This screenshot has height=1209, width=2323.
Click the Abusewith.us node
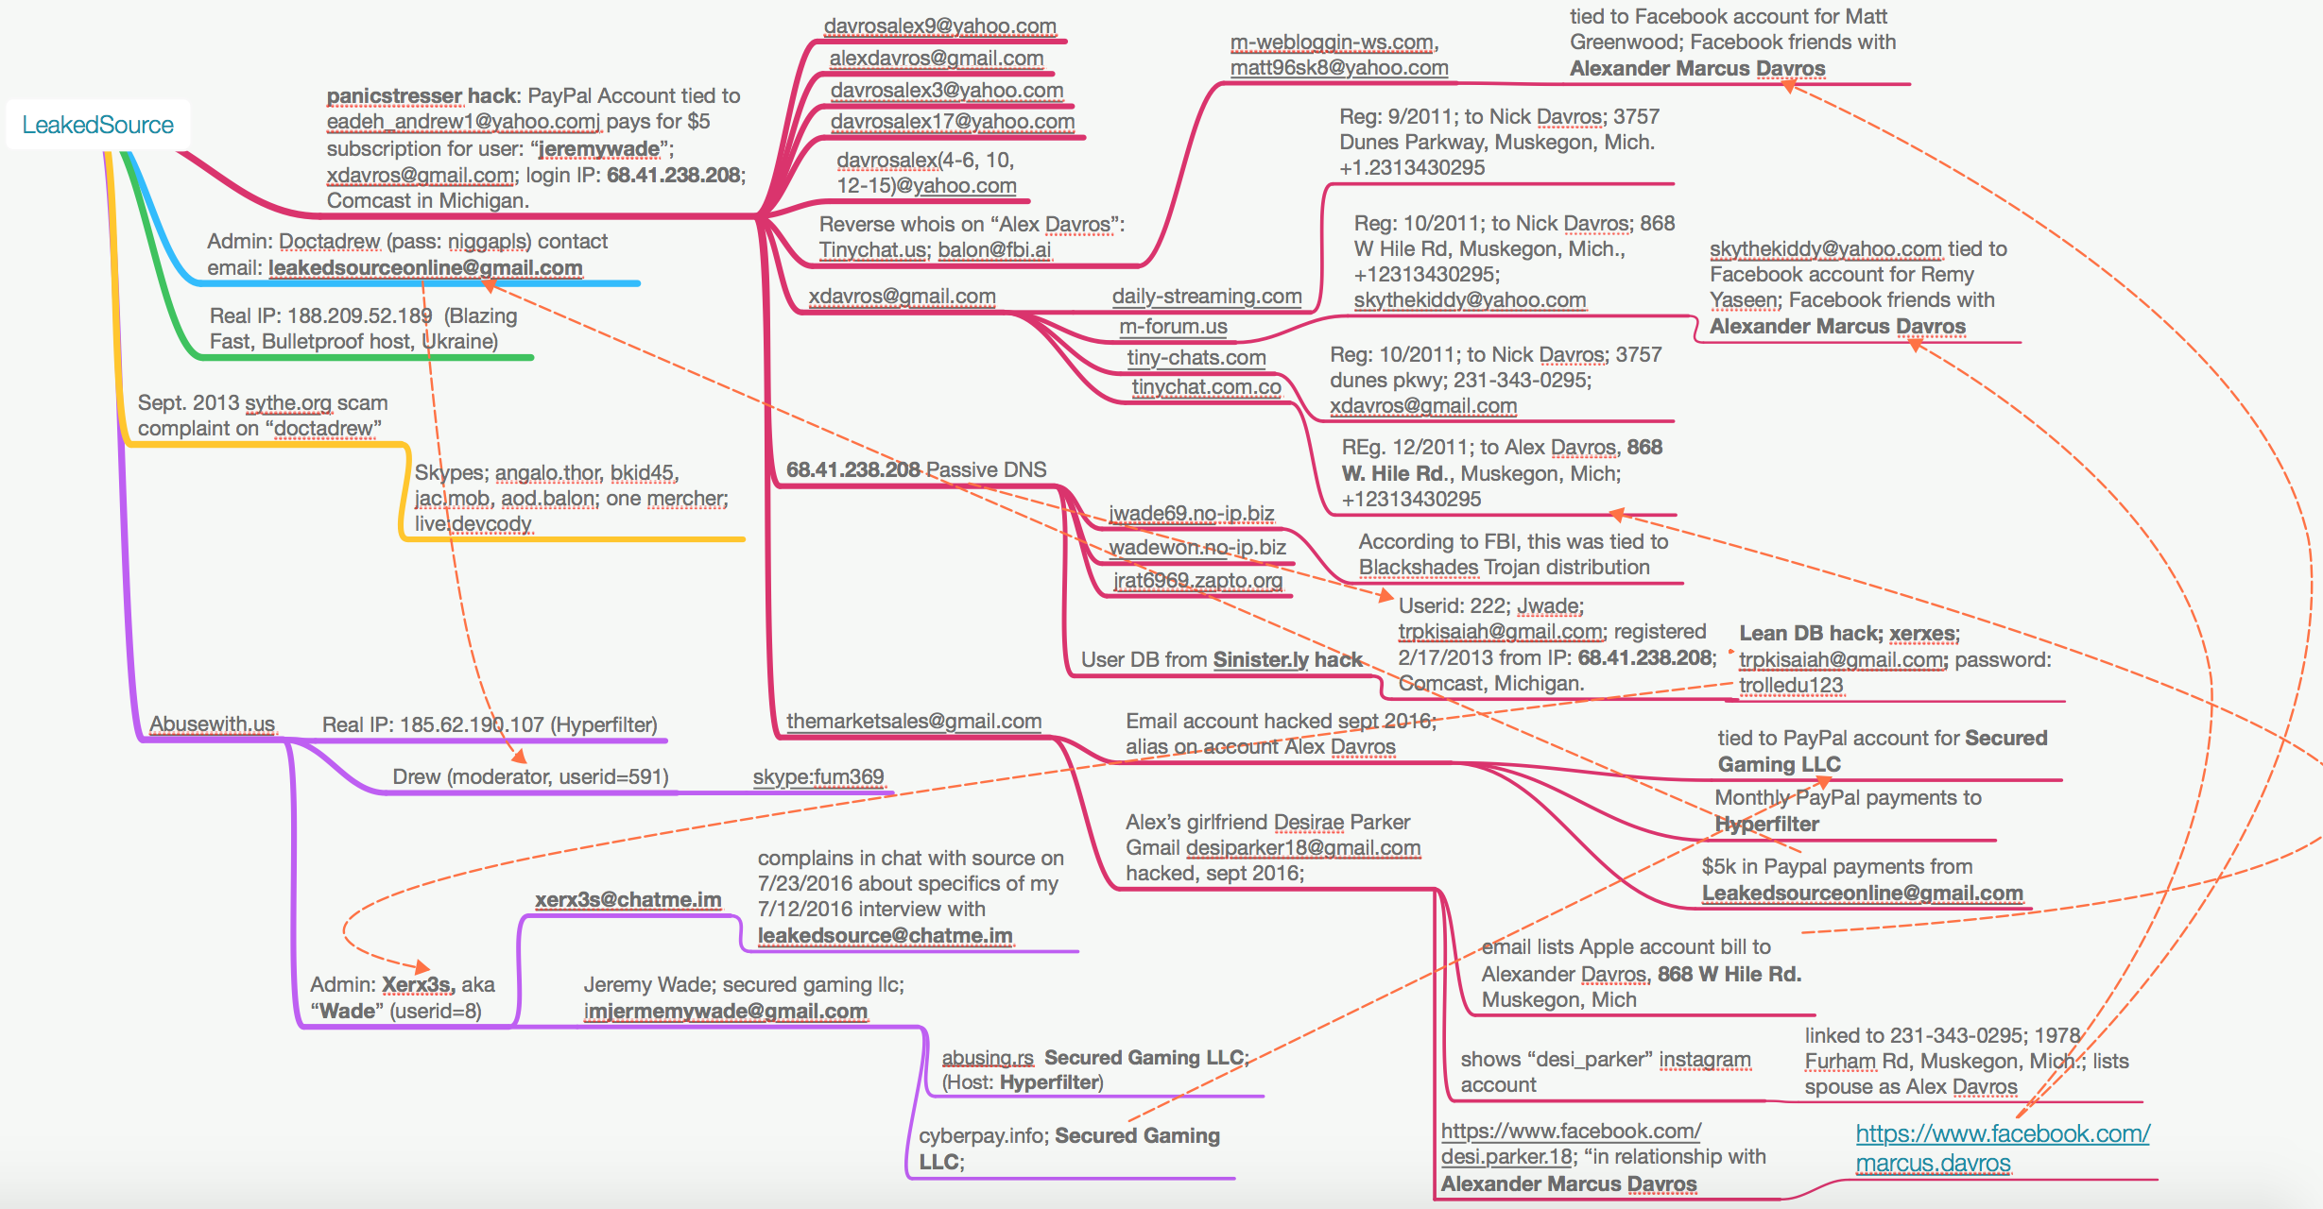coord(212,724)
